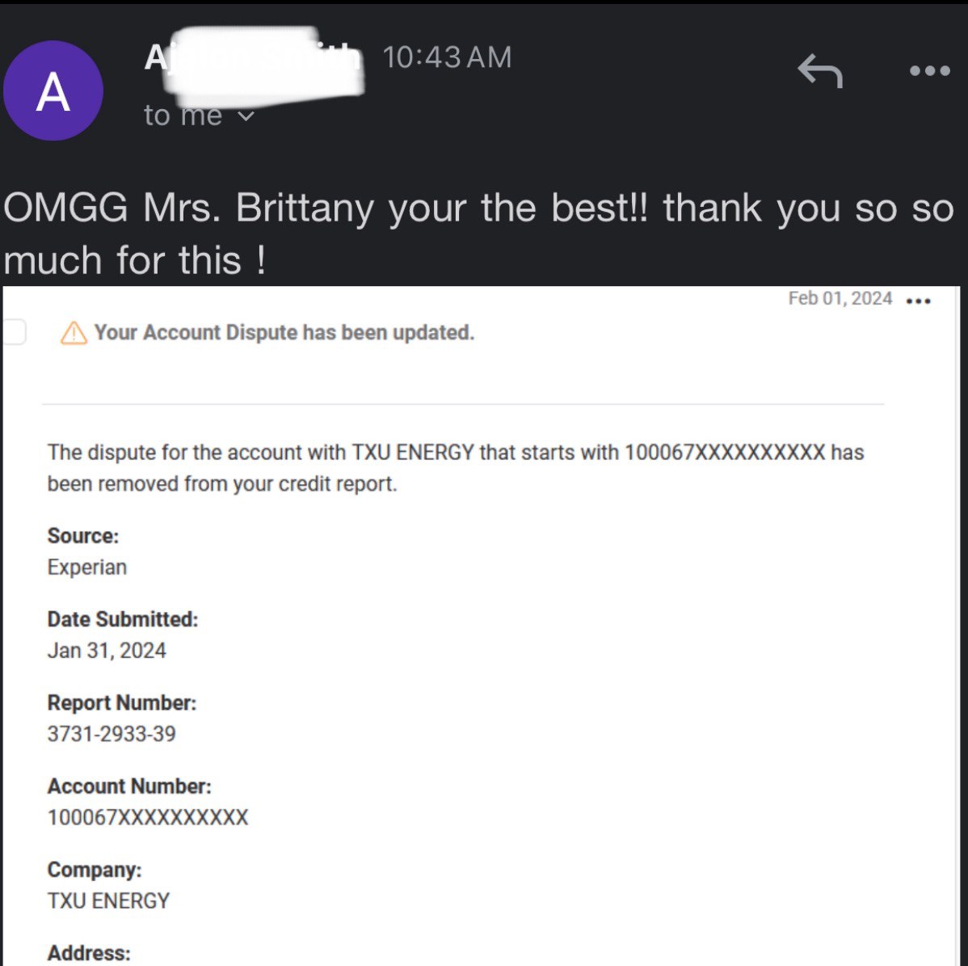Expand recipient details chevron next to "to me"

[x=246, y=116]
